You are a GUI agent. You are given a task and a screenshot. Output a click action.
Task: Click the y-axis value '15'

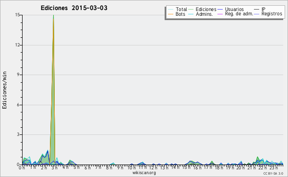17,15
